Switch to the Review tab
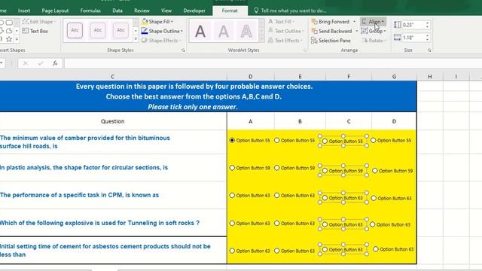Screen dimensions: 482x271 coord(142,11)
